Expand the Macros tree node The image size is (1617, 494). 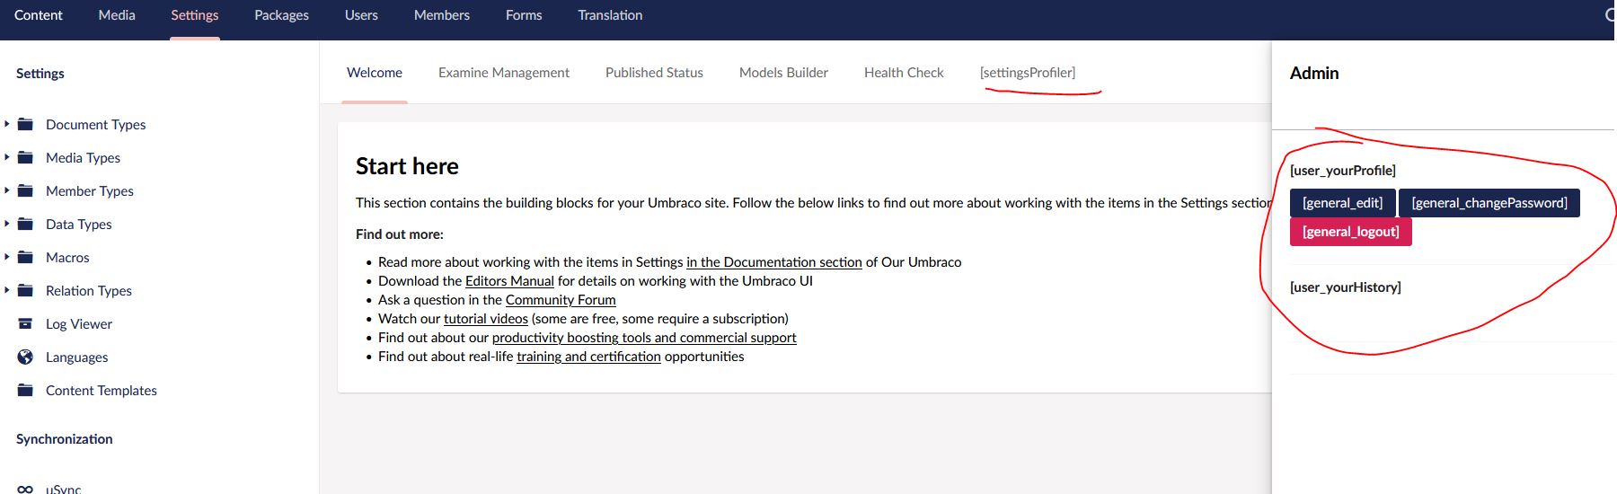click(x=6, y=257)
